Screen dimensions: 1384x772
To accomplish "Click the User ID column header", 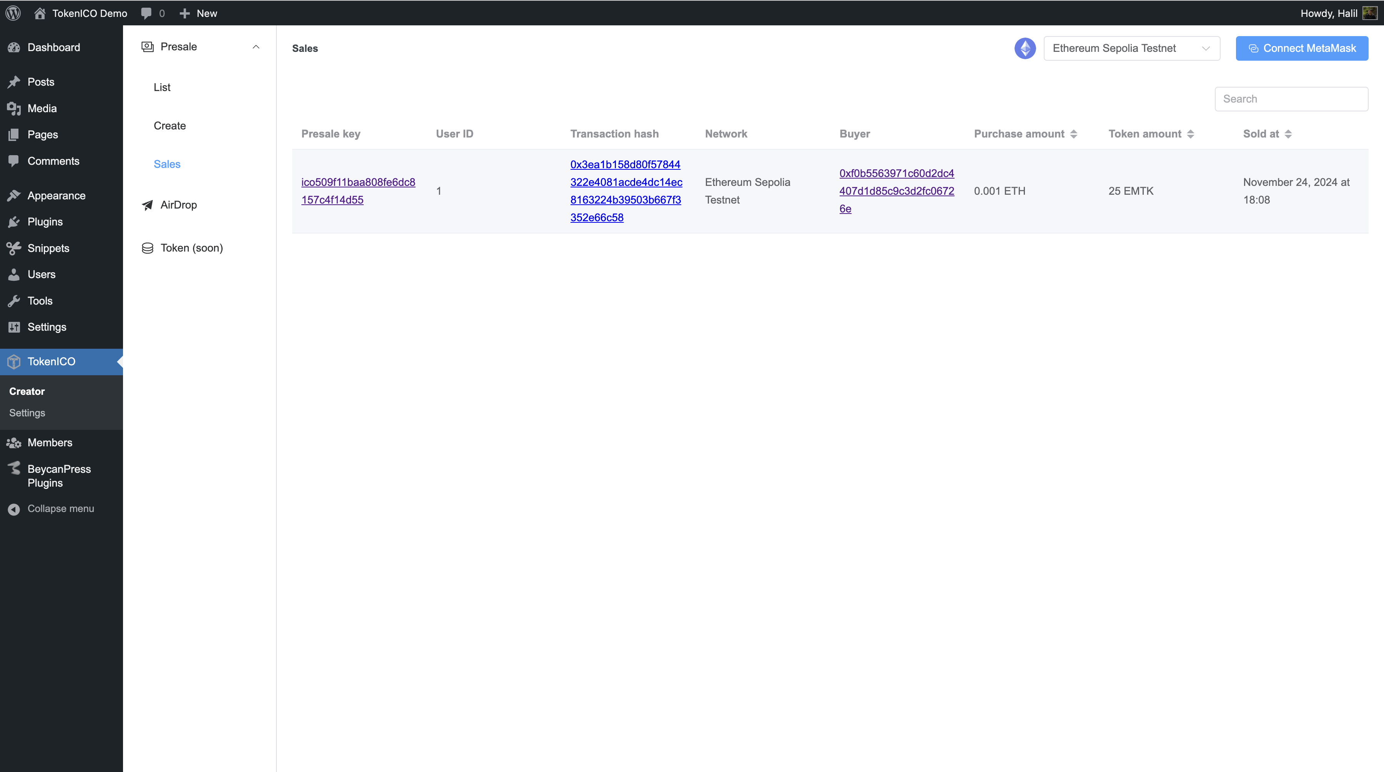I will [x=454, y=134].
